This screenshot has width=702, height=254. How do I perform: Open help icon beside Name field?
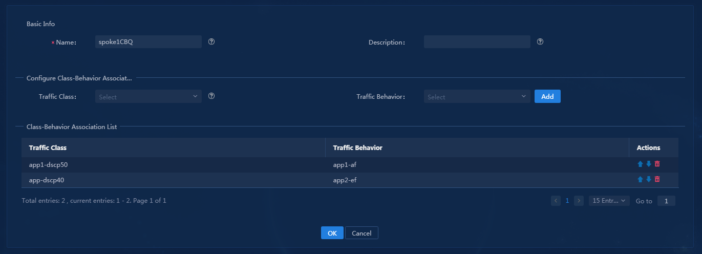click(211, 41)
